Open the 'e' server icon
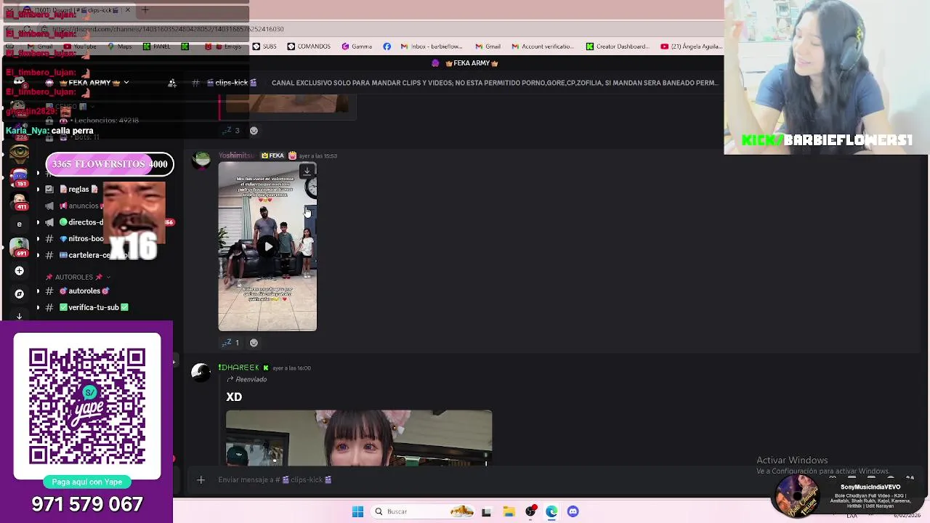 click(19, 224)
